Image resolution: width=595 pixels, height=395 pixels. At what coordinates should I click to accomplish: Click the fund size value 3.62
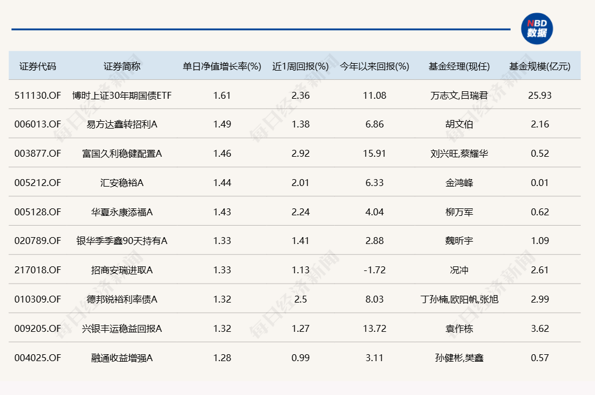540,328
